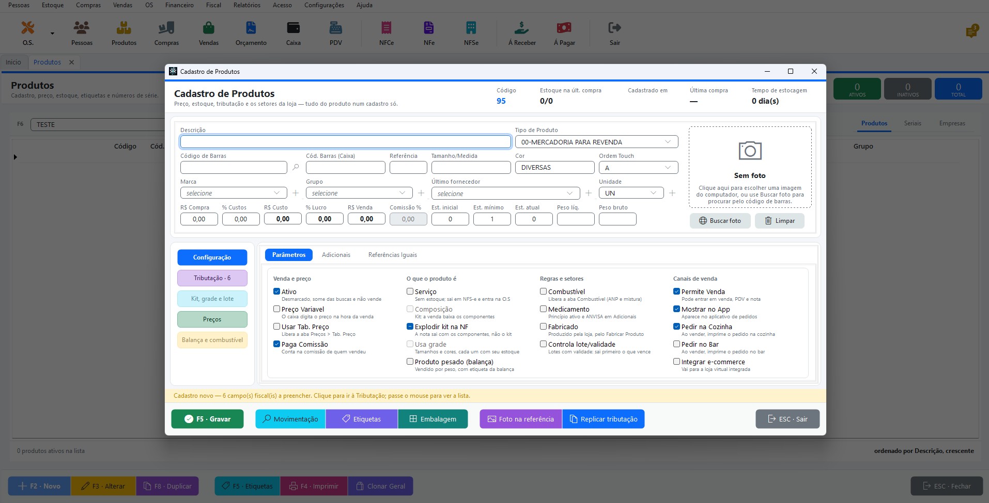
Task: Open the Financeiro menu
Action: [179, 5]
